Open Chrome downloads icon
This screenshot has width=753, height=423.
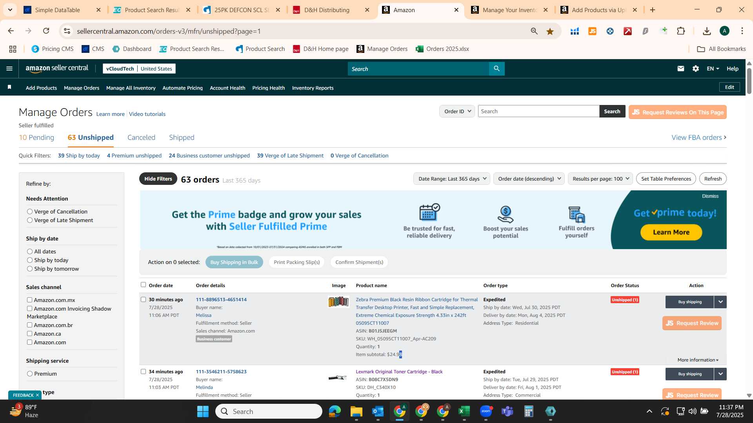[707, 31]
